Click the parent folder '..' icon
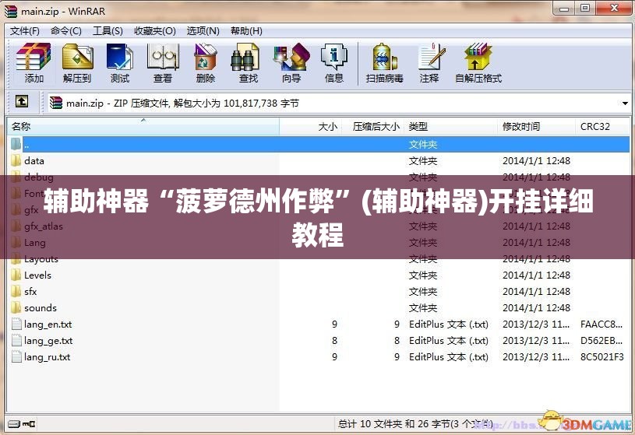The width and height of the screenshot is (635, 435). [16, 145]
